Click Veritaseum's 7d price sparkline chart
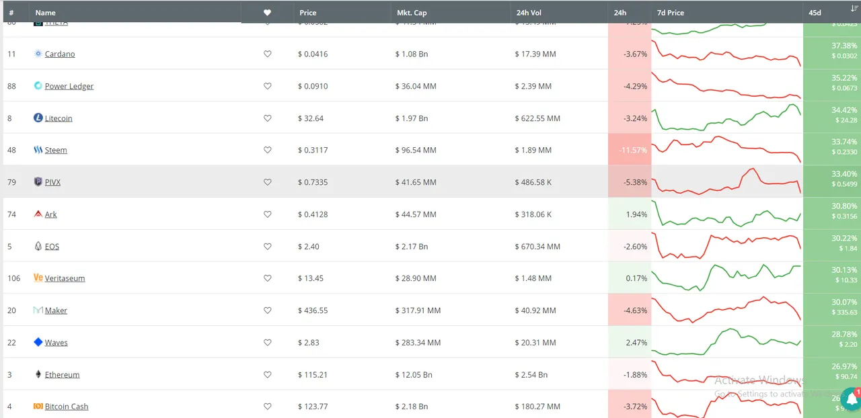The height and width of the screenshot is (418, 861). coord(726,278)
